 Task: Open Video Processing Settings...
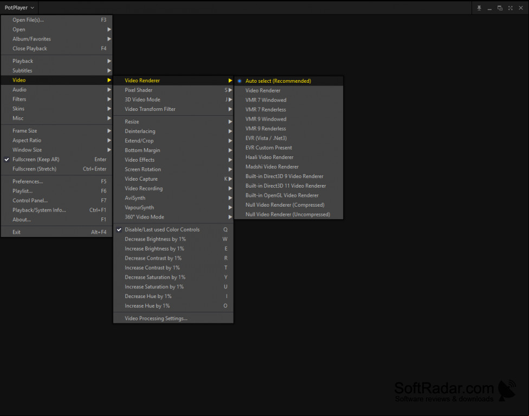[x=173, y=318]
